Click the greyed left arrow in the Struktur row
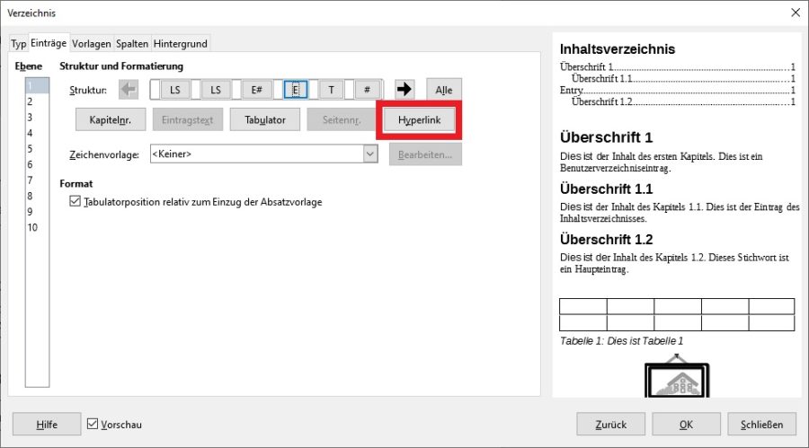 click(x=129, y=89)
